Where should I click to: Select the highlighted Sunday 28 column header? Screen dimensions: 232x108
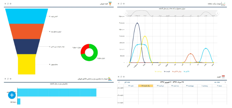coord(146,86)
